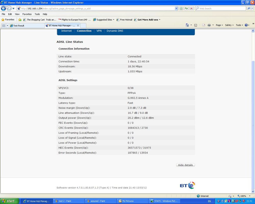Expand the zoom level 100% dropdown
Viewport: 255px width, 204px height.
click(250, 196)
